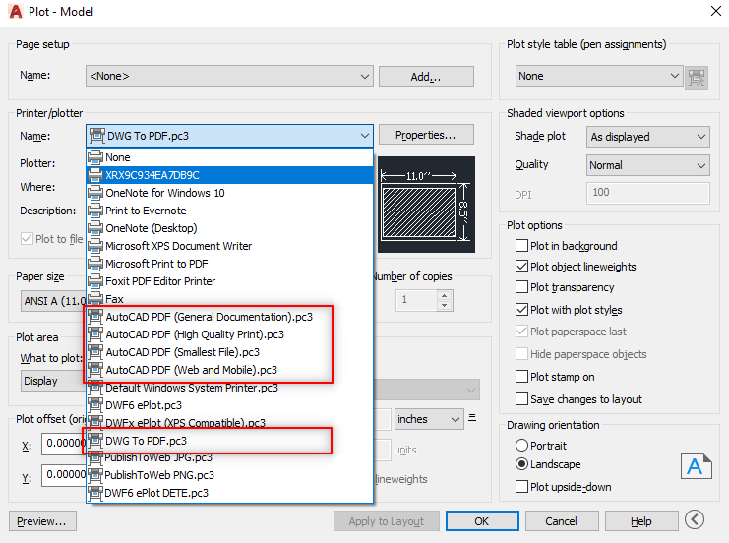
Task: Enable Plot upside-down checkbox
Action: click(x=521, y=487)
